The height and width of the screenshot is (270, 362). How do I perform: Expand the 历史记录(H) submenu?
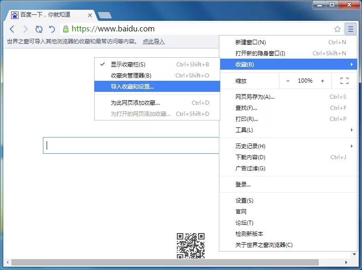point(289,146)
